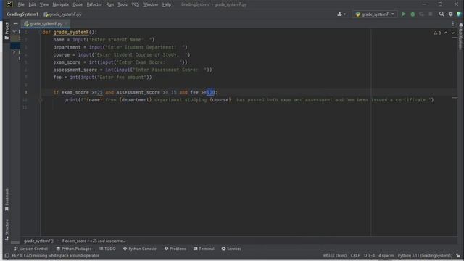Viewport: 464px width, 261px height.
Task: Toggle tool window bars icon in status bar
Action: (x=7, y=256)
